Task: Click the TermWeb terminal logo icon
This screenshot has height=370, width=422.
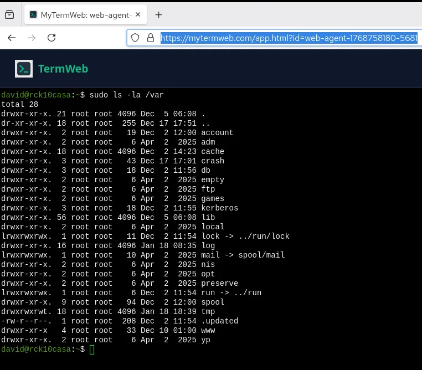Action: pos(24,69)
